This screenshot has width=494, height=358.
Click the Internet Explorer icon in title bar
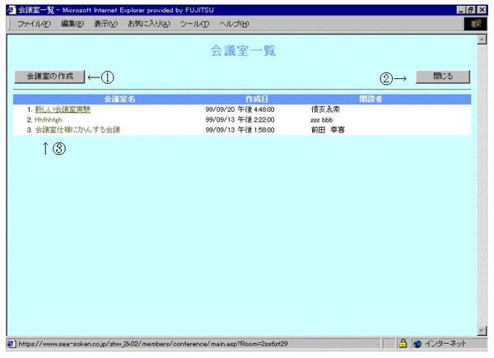point(10,8)
